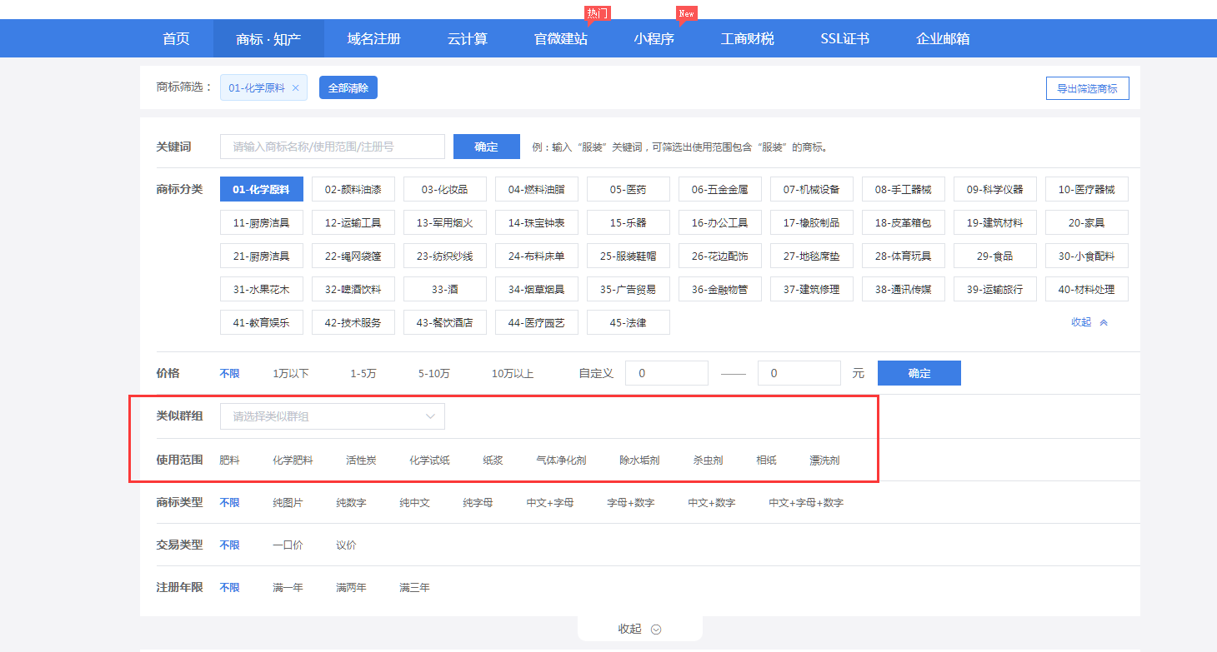This screenshot has width=1217, height=652.
Task: Click the 全部清除 button
Action: pyautogui.click(x=348, y=87)
